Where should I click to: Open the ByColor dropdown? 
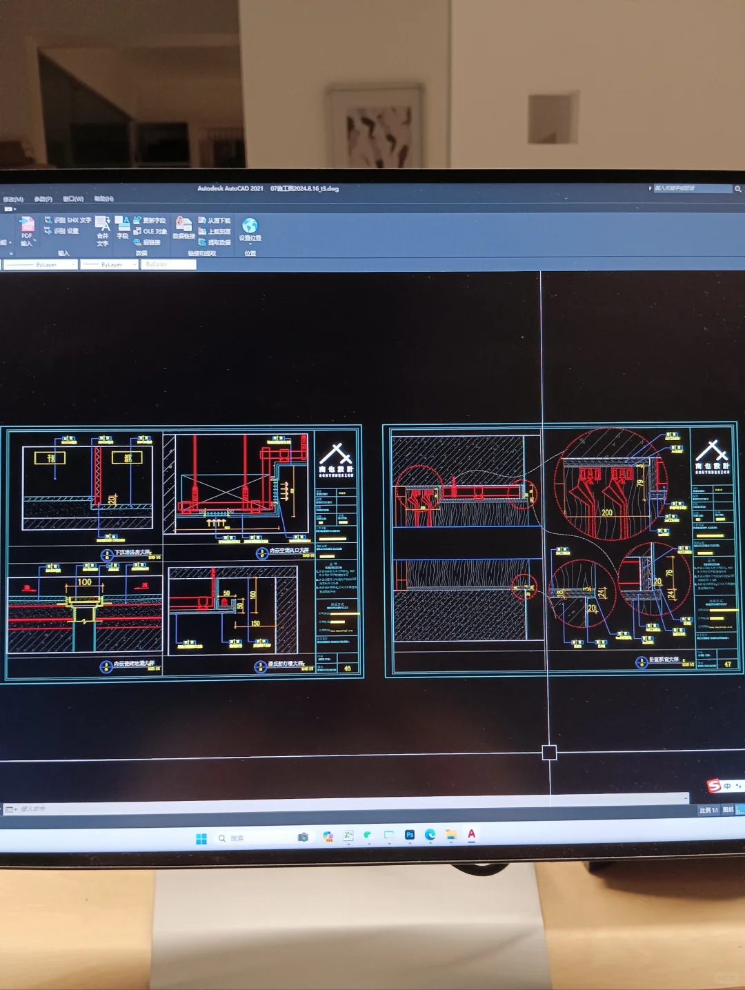[168, 264]
